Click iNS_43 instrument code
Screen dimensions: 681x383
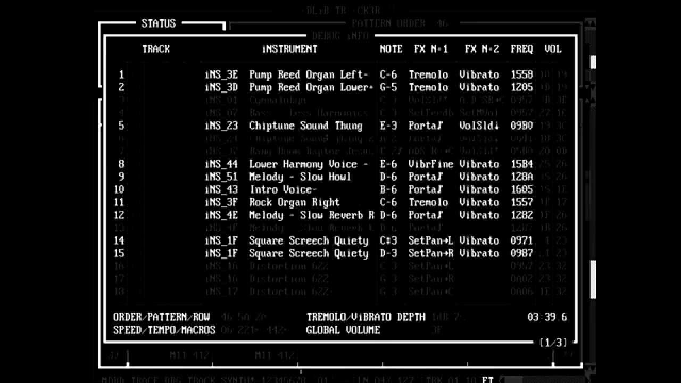pyautogui.click(x=222, y=190)
